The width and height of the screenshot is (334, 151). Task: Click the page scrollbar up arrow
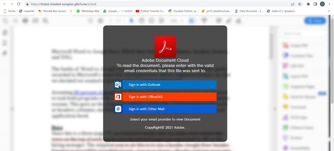coord(332,17)
